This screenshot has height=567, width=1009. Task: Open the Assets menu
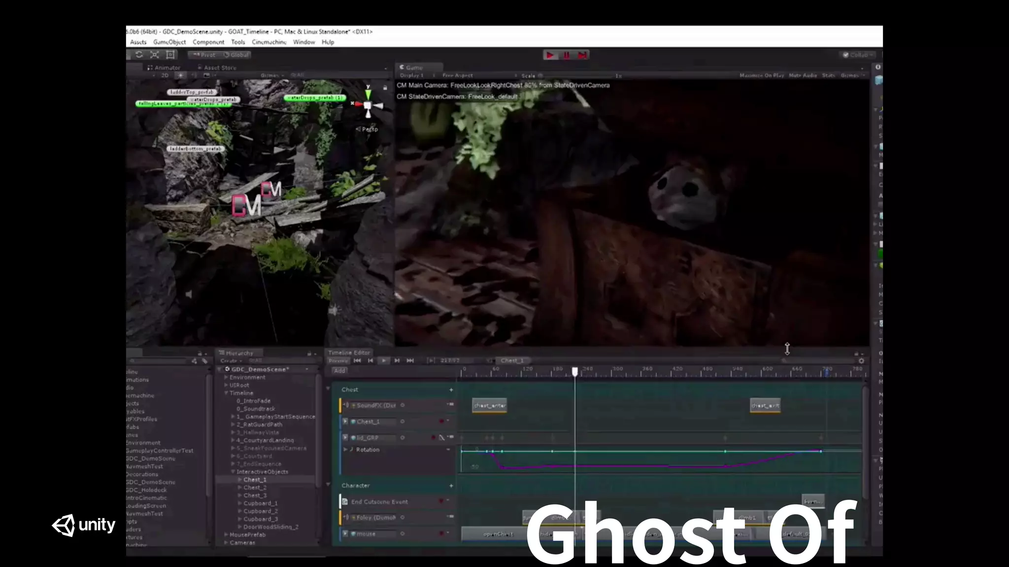click(138, 42)
